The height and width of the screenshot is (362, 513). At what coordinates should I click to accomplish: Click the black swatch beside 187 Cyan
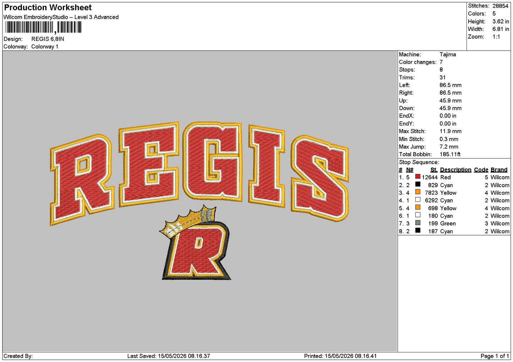(418, 230)
